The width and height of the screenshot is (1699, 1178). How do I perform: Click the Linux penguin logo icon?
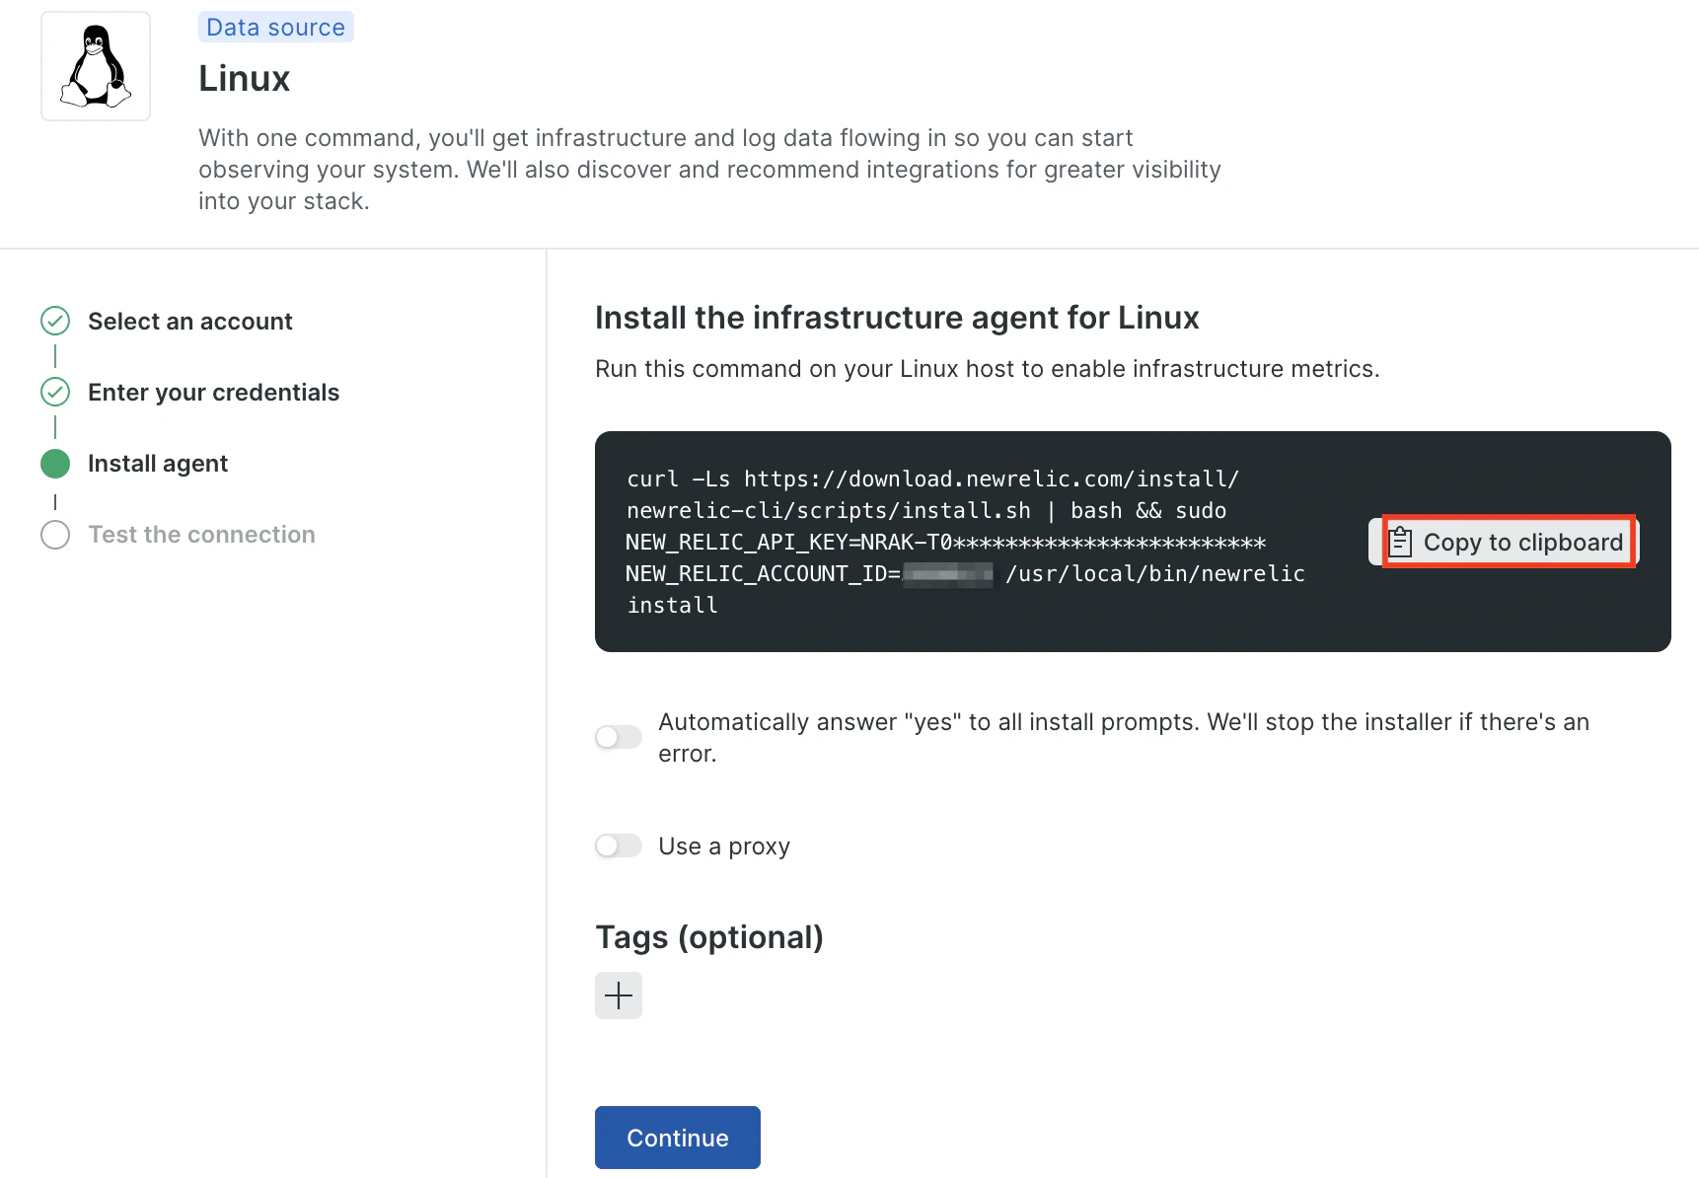[x=96, y=66]
